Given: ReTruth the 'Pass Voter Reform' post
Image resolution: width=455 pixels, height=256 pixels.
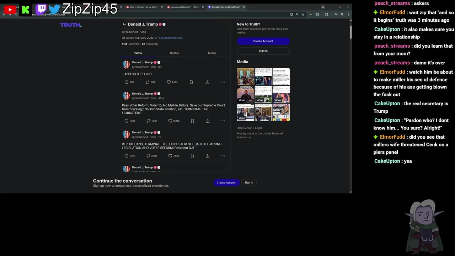Looking at the screenshot, I should pos(149,121).
